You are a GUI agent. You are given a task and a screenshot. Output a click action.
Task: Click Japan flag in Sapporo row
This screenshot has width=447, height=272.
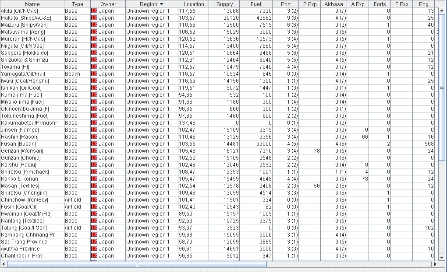coord(94,52)
